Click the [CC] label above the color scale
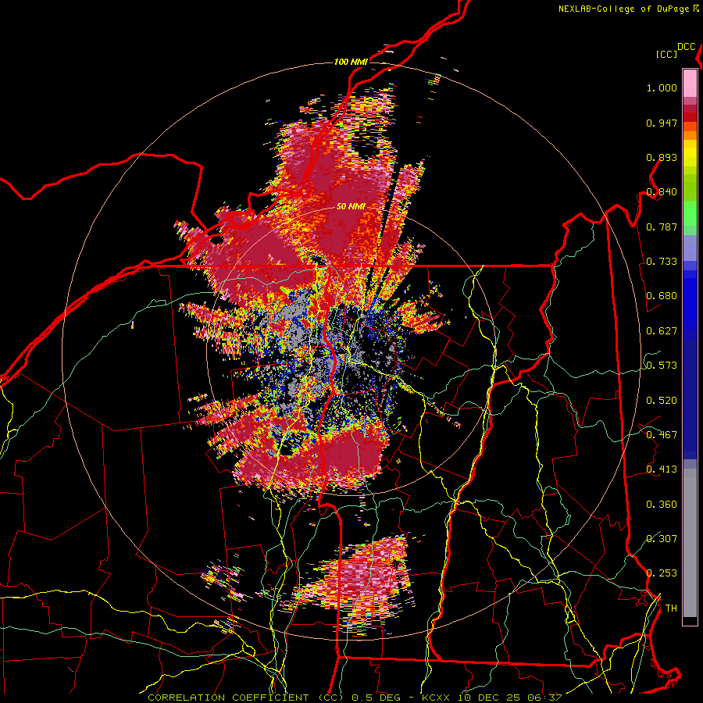The width and height of the screenshot is (703, 703). pyautogui.click(x=666, y=54)
